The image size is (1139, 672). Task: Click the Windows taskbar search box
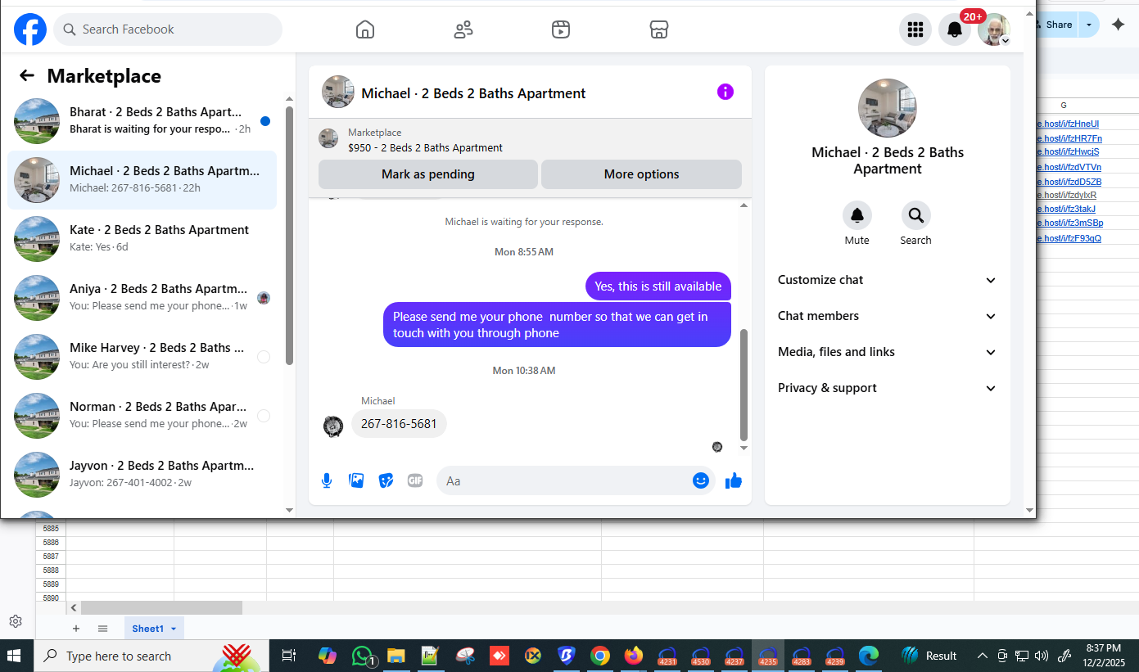151,656
